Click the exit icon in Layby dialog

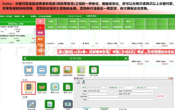[84, 82]
